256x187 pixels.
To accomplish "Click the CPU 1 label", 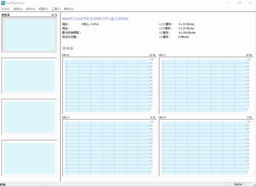I will coord(162,55).
